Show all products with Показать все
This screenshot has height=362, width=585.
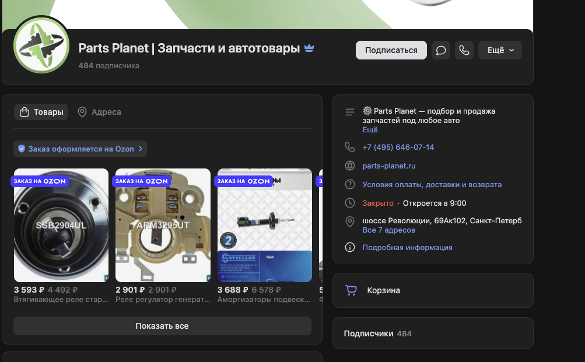point(162,326)
